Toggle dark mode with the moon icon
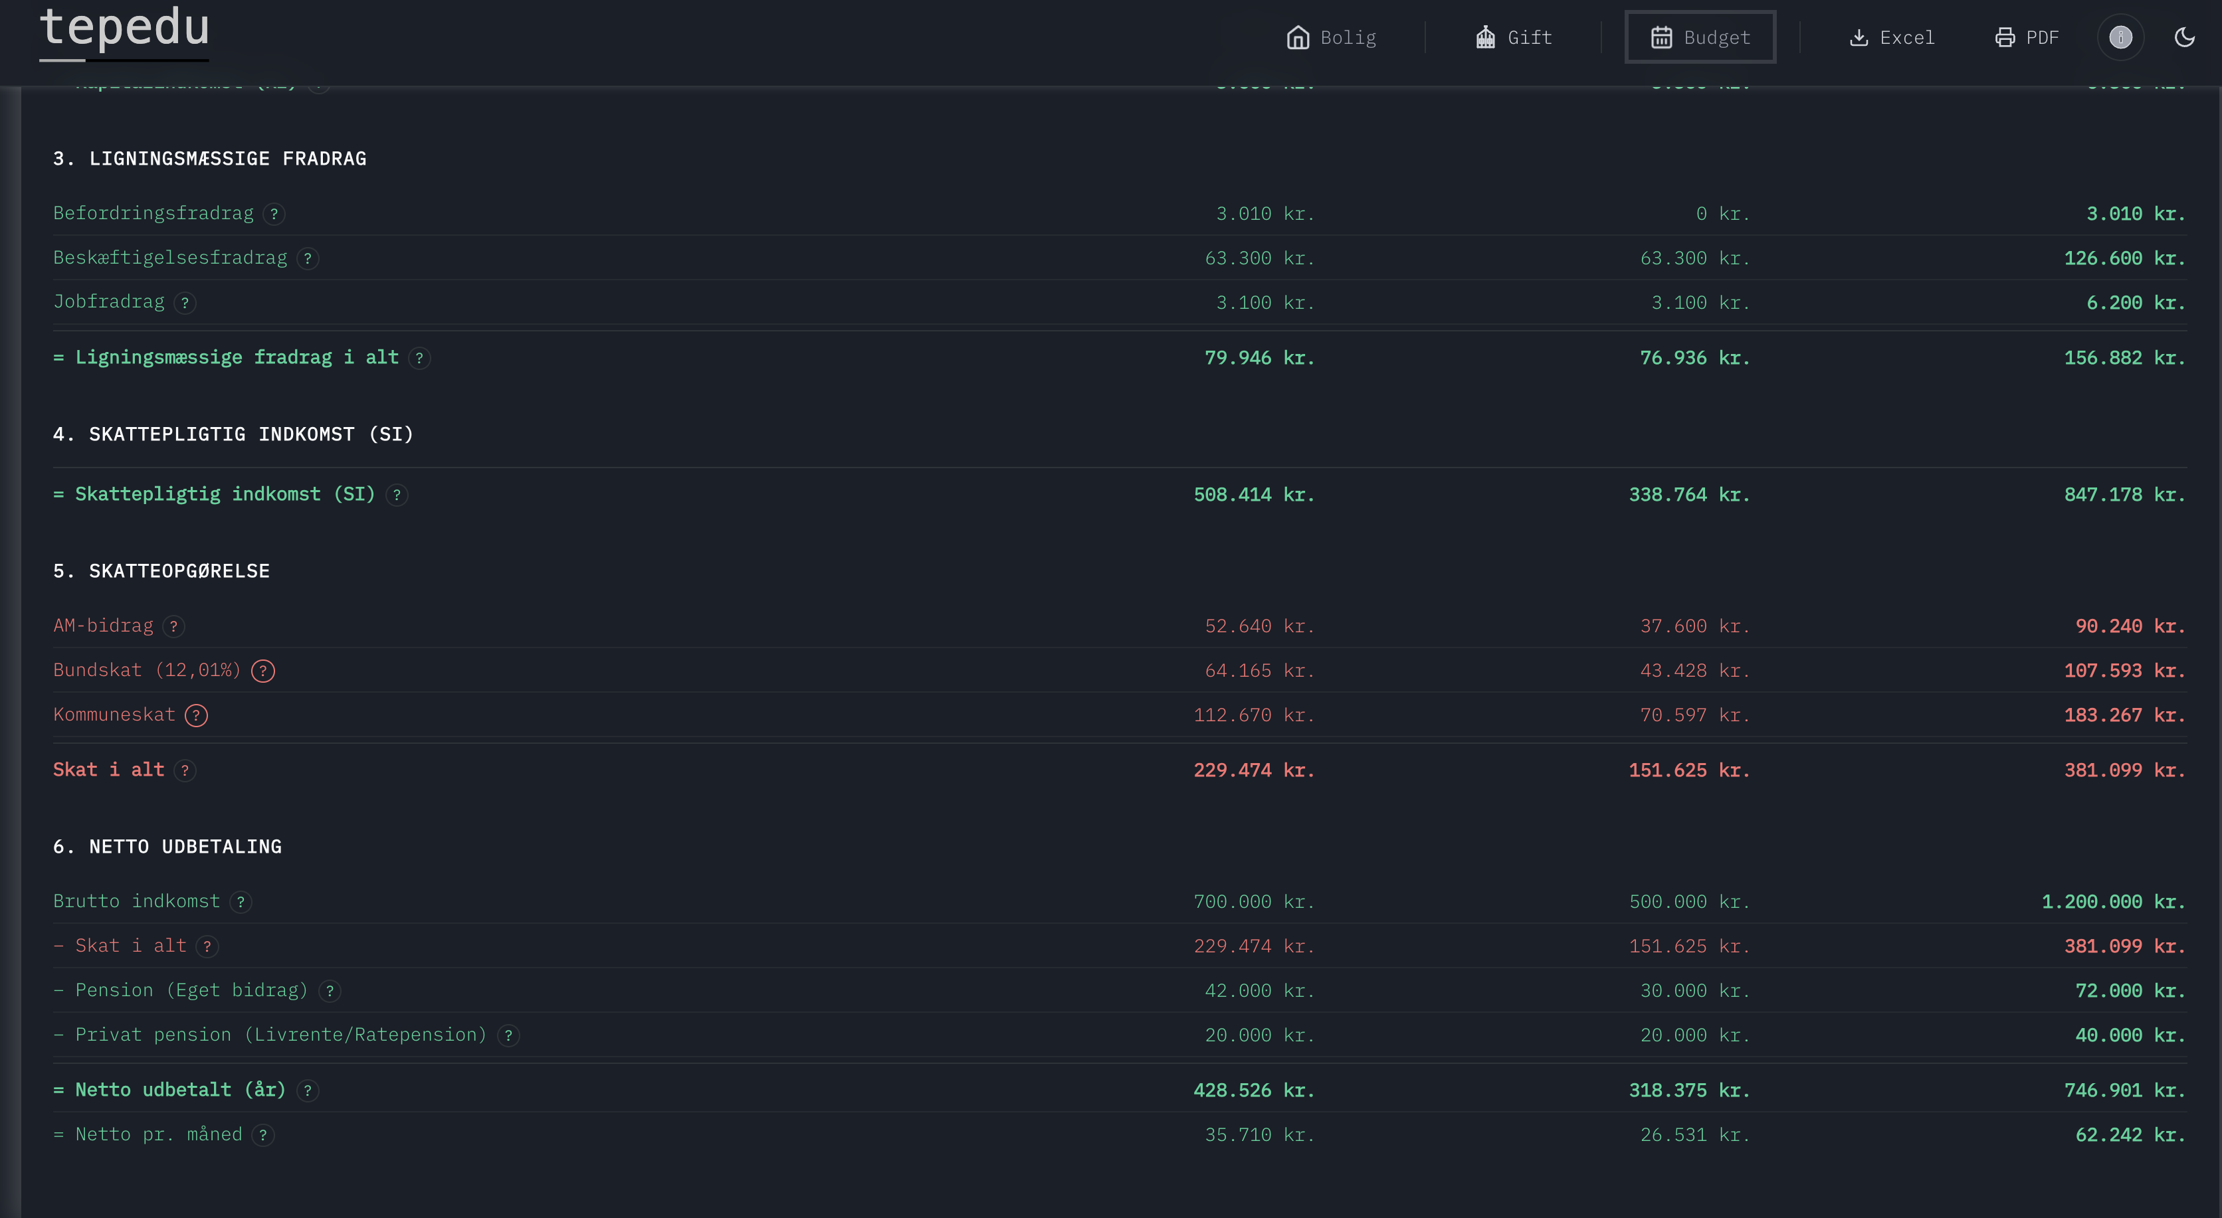This screenshot has width=2222, height=1218. tap(2184, 37)
